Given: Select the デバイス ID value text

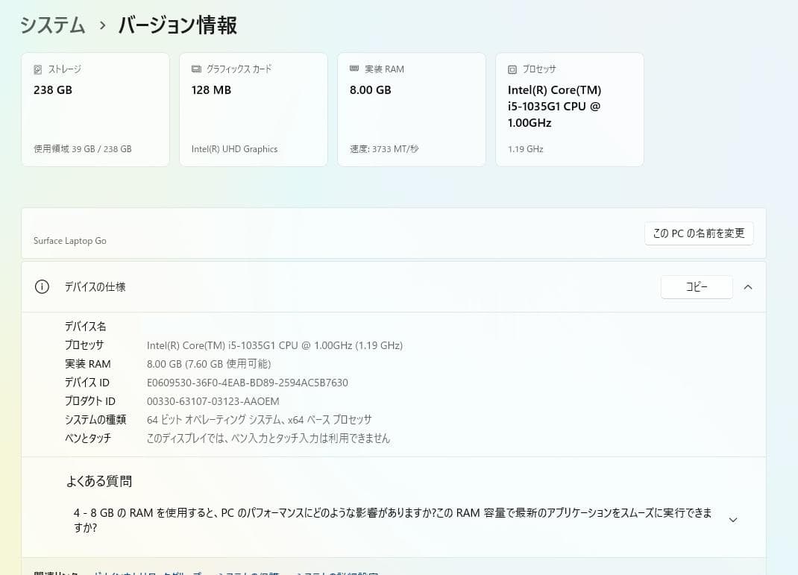Looking at the screenshot, I should coord(249,382).
